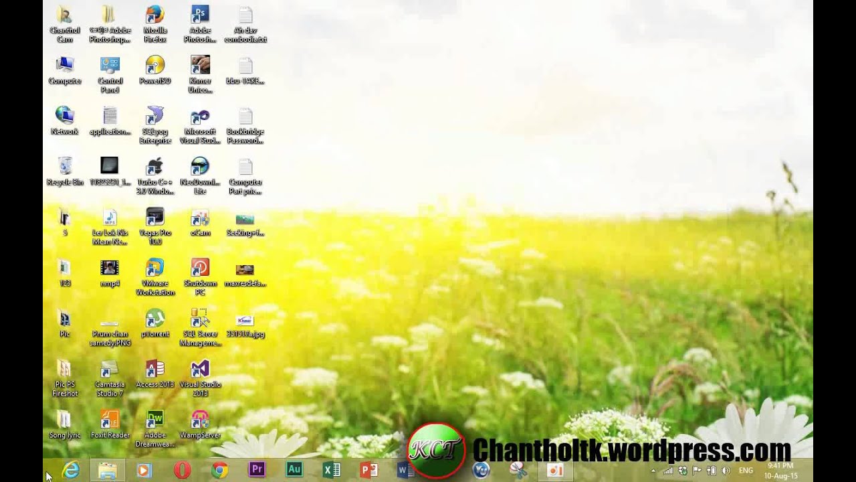
Task: Select the Computer Part price text file
Action: click(x=245, y=176)
